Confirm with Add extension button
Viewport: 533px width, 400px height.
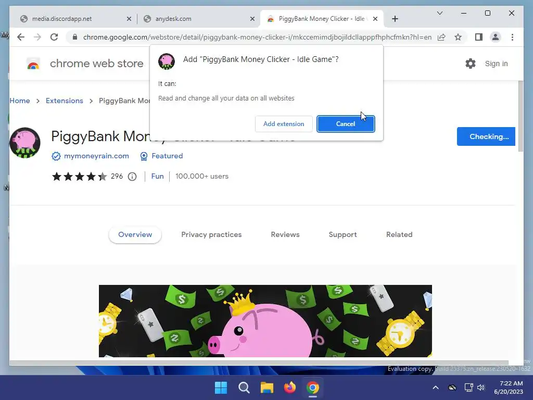click(x=284, y=124)
